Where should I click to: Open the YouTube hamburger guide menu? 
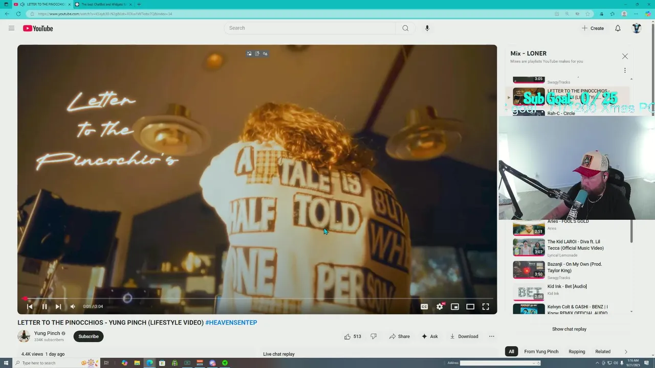[11, 28]
